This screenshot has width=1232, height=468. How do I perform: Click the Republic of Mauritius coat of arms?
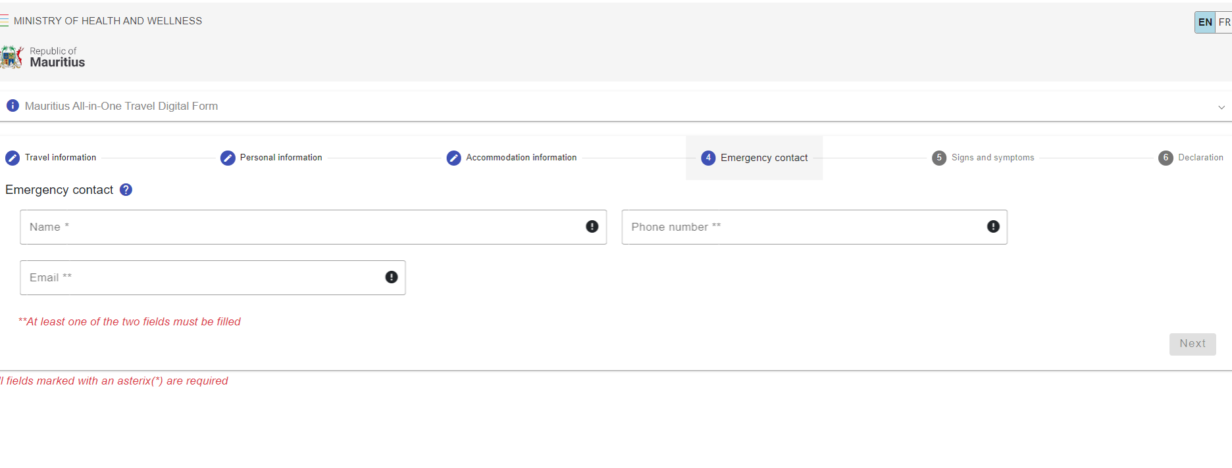pyautogui.click(x=12, y=58)
